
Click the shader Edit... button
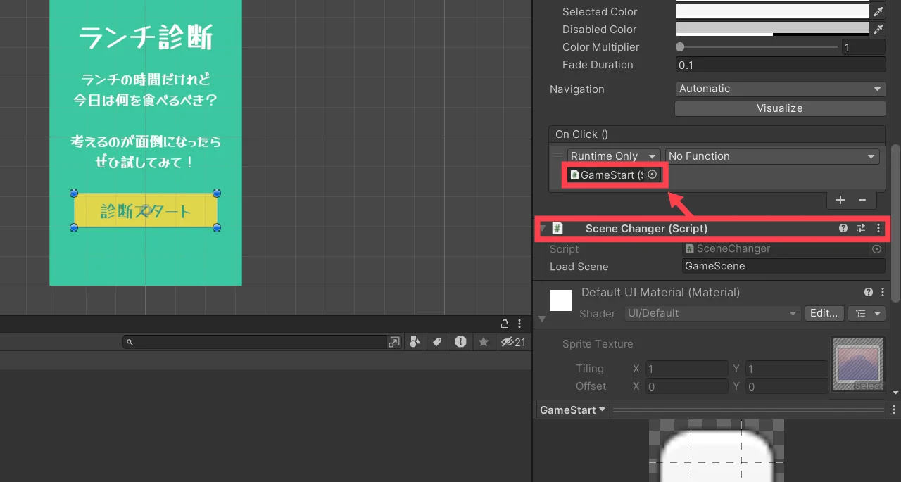[824, 313]
